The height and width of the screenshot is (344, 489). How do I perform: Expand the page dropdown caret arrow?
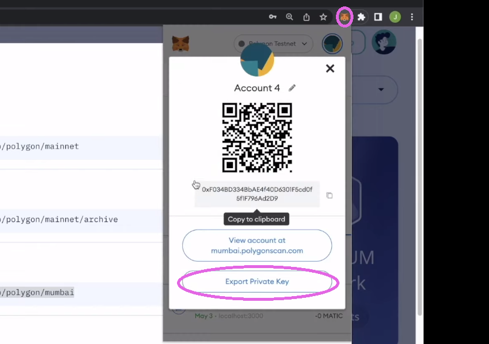pos(381,89)
